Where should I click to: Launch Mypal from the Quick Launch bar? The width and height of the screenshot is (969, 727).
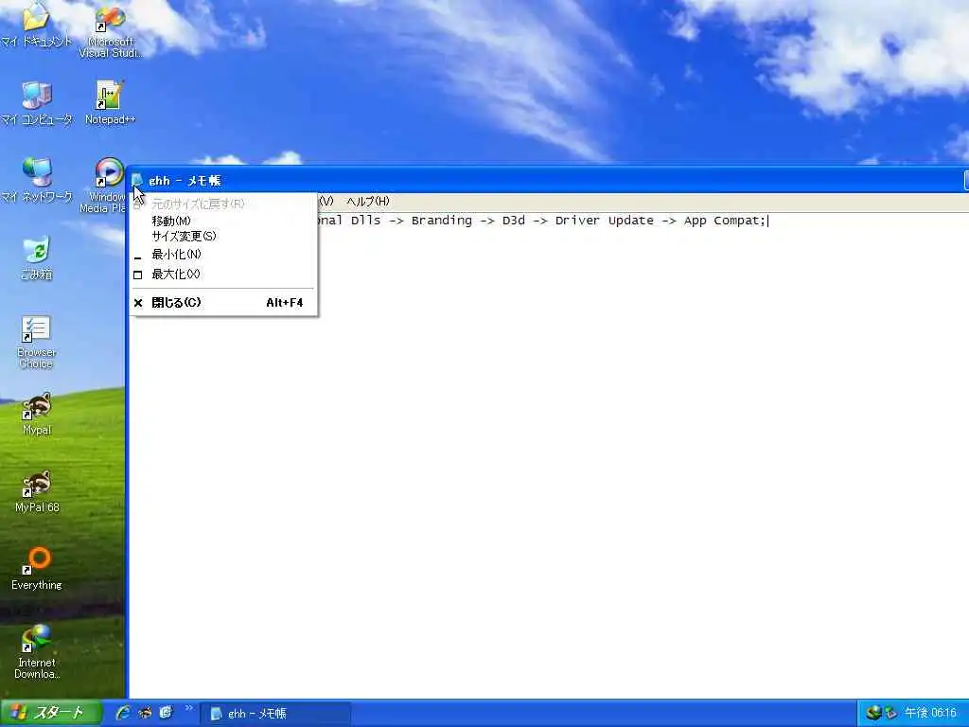pyautogui.click(x=145, y=713)
